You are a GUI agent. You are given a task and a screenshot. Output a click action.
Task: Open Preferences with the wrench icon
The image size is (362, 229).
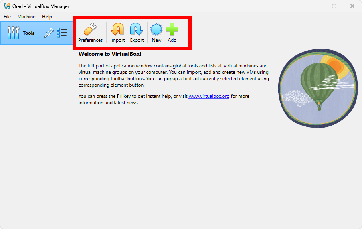(90, 32)
